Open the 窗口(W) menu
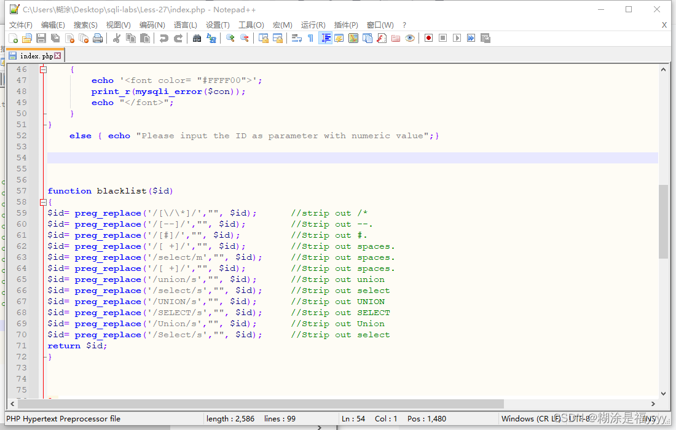The height and width of the screenshot is (430, 676). pos(380,25)
